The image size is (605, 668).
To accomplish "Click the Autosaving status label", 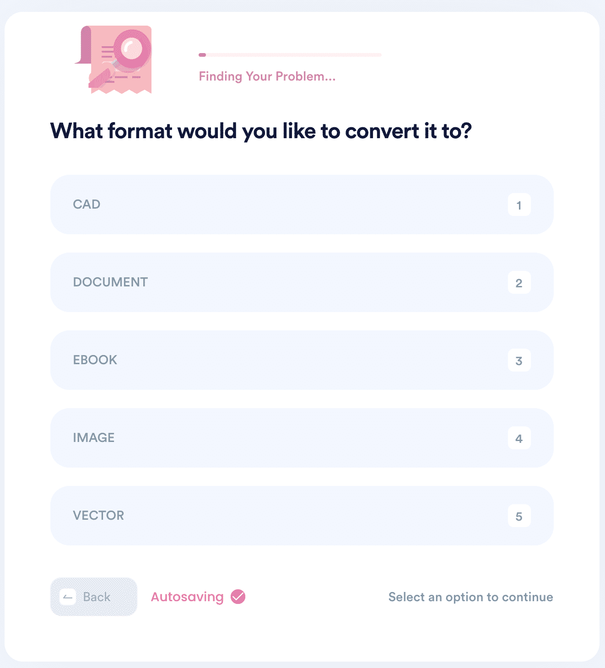I will [187, 597].
